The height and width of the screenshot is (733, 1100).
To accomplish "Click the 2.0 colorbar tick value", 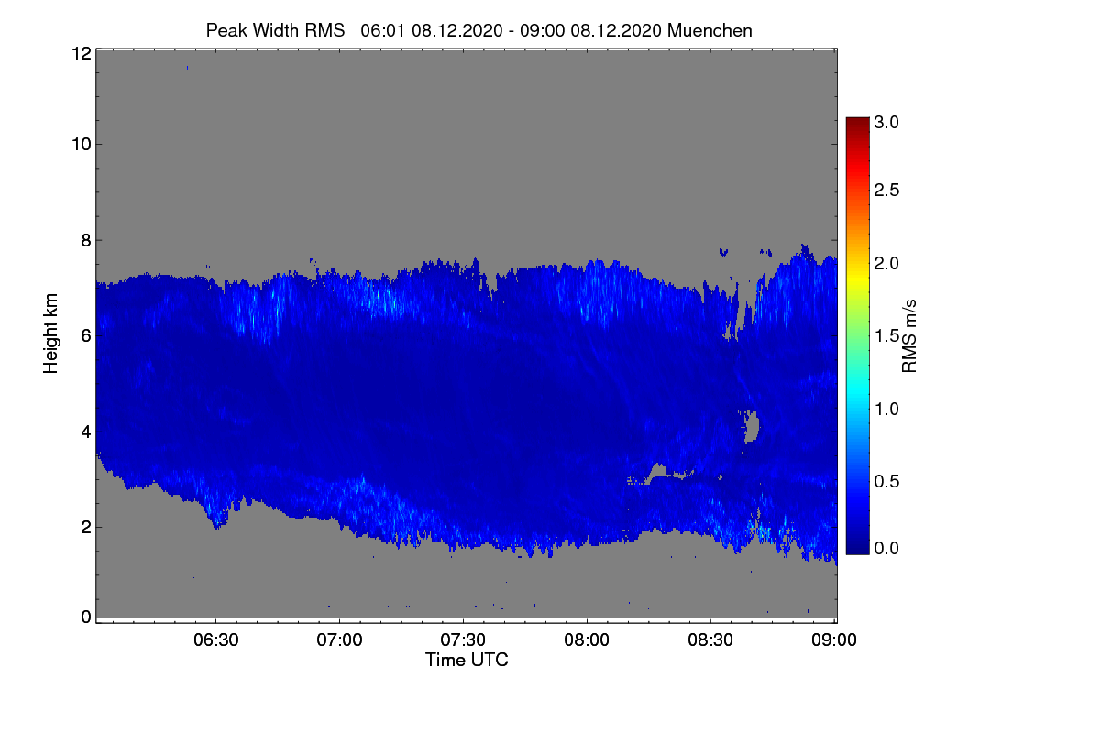I will tap(886, 264).
